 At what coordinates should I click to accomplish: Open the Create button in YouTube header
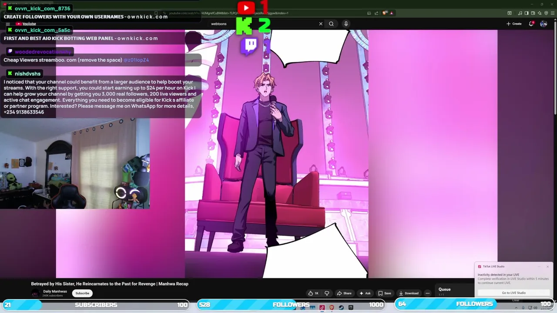[x=514, y=24]
